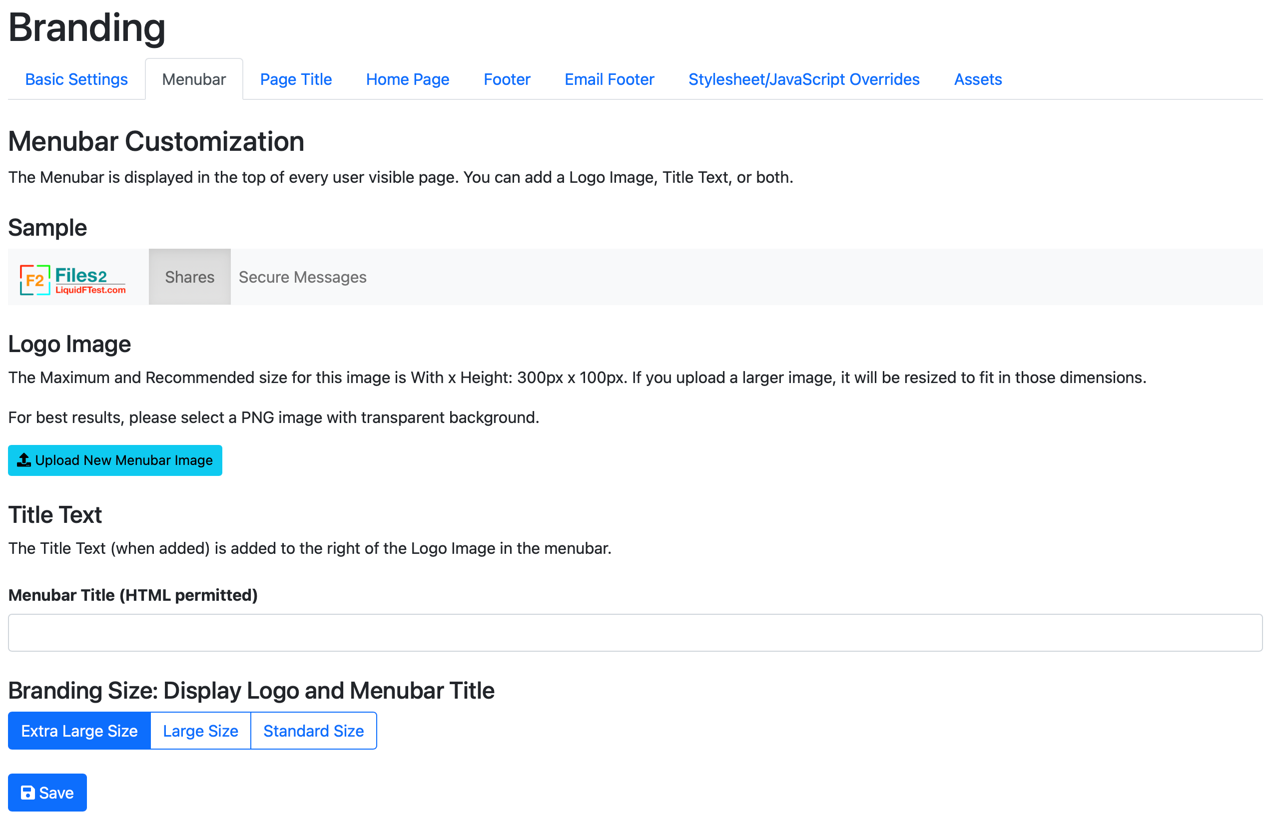Click the download/upload arrow icon on button
This screenshot has height=828, width=1269.
(x=24, y=459)
